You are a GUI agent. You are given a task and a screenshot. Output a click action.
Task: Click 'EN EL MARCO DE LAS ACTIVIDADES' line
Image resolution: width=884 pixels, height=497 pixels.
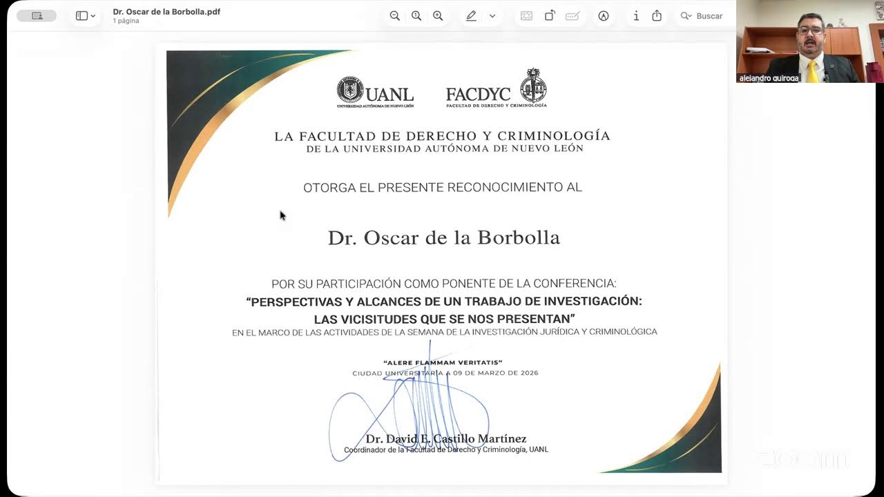tap(445, 332)
